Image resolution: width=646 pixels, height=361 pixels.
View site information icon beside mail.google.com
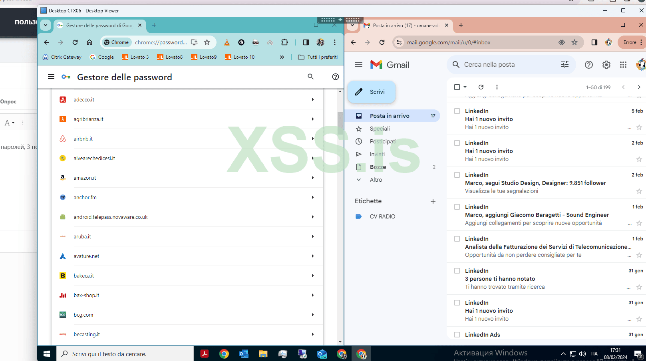point(399,42)
